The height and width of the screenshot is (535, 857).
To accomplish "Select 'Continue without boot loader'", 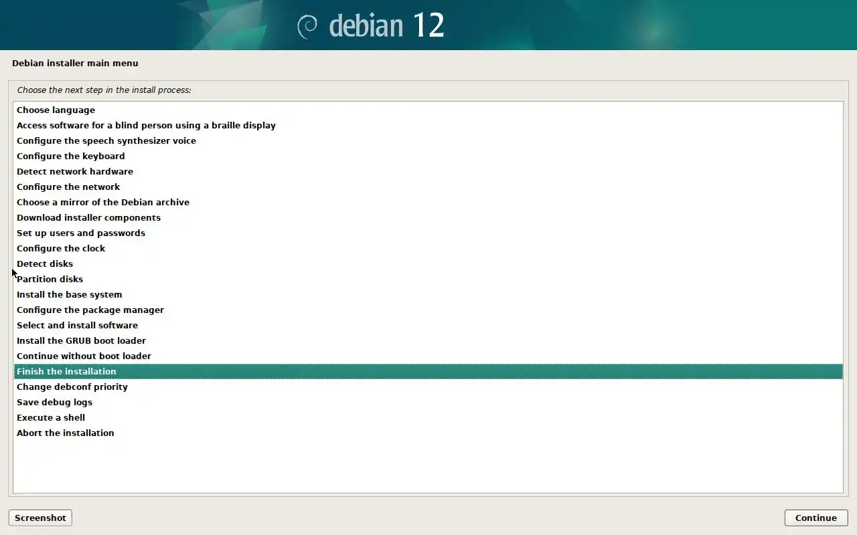I will coord(428,356).
